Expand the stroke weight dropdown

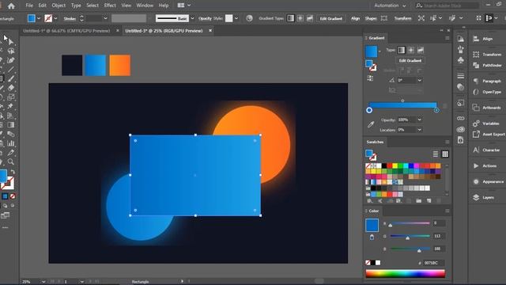click(x=105, y=18)
